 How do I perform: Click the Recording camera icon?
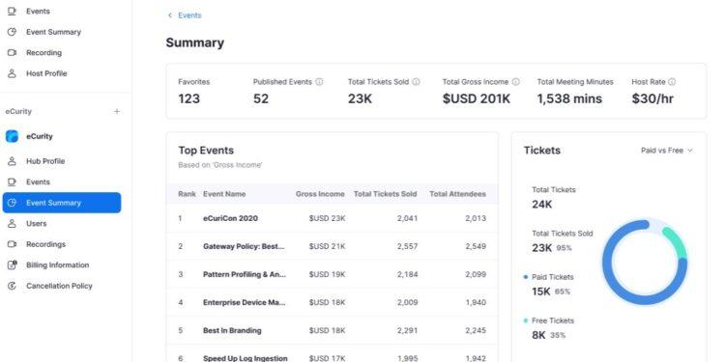[x=12, y=53]
